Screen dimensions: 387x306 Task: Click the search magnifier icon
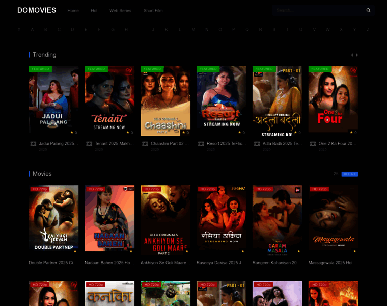tap(368, 10)
